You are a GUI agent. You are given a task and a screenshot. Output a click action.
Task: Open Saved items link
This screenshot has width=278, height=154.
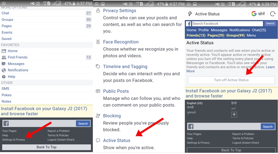pos(6,39)
